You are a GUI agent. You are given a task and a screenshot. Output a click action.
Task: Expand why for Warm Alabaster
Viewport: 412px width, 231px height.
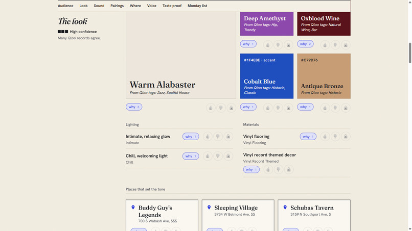tap(134, 107)
